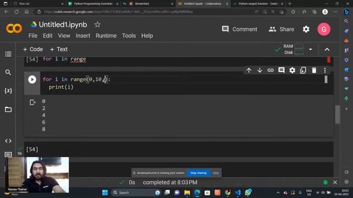The height and width of the screenshot is (198, 353).
Task: Click the green connection status dot
Action: point(325,182)
